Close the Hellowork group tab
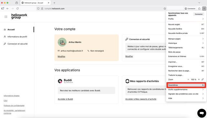The image size is (207, 118). (49, 3)
